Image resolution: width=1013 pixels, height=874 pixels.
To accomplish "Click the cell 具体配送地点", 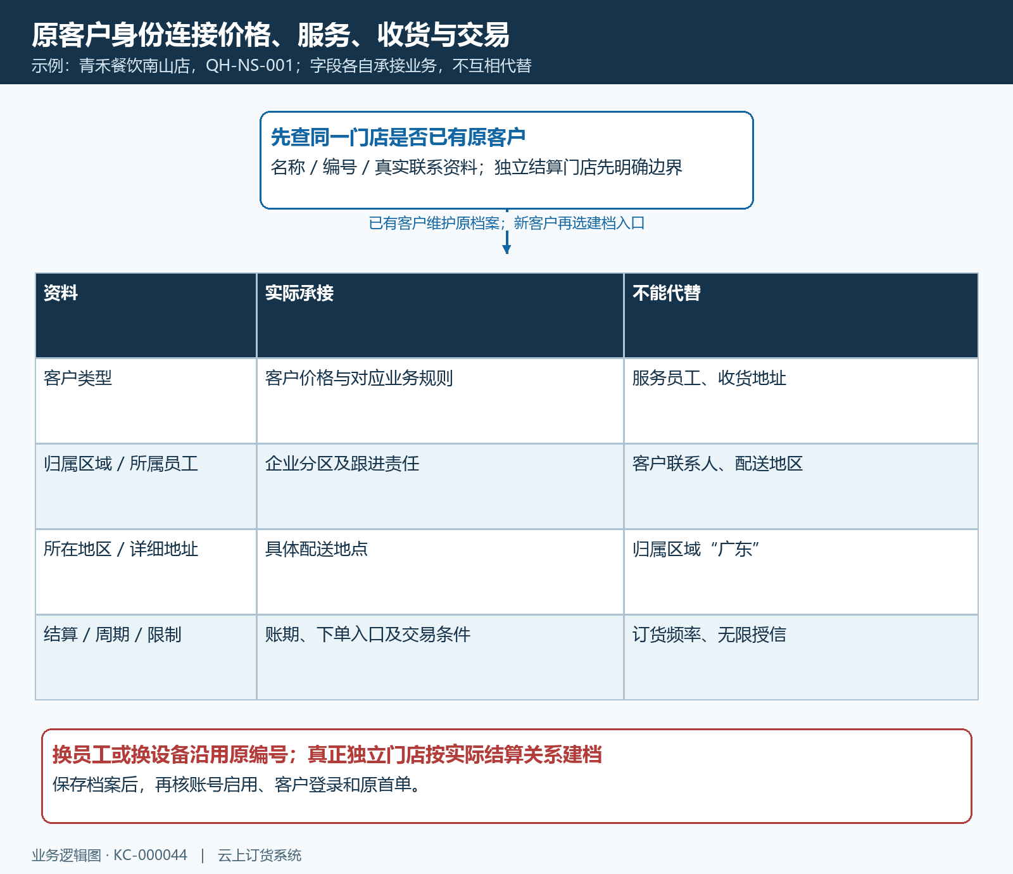I will (x=440, y=572).
